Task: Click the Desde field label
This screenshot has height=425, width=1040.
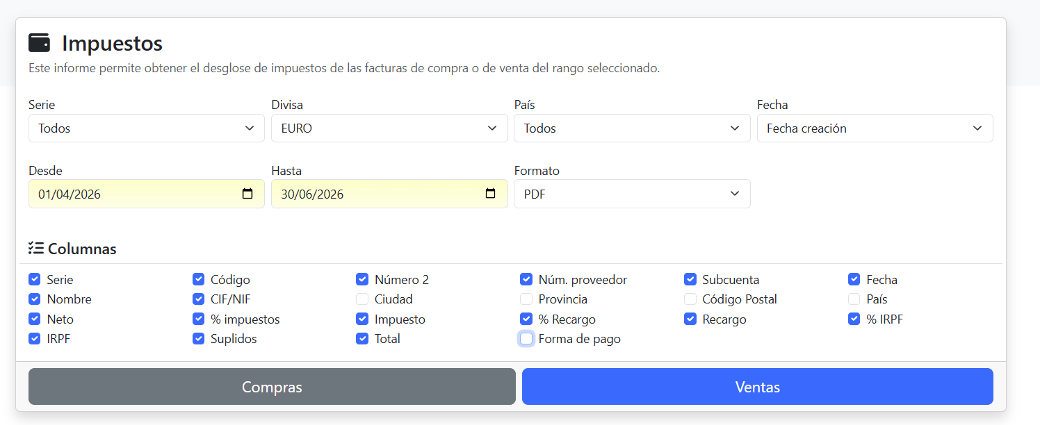Action: tap(45, 171)
